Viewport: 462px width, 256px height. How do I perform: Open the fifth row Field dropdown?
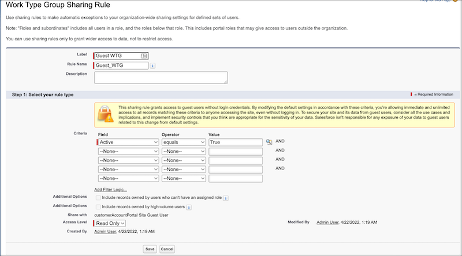128,178
